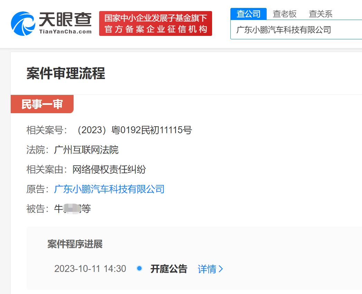
Task: Click the company search input field
Action: [x=297, y=30]
